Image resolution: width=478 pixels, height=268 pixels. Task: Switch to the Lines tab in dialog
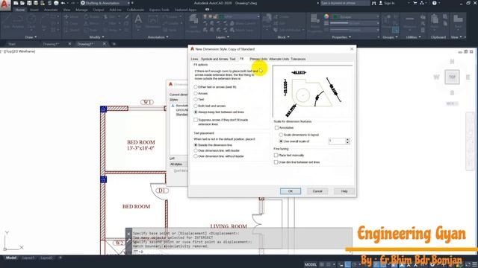pyautogui.click(x=194, y=59)
